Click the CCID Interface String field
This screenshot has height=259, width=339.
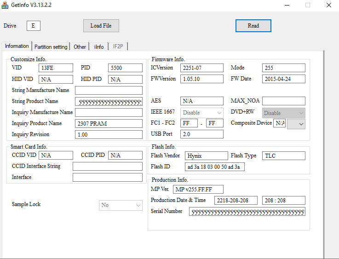point(108,166)
